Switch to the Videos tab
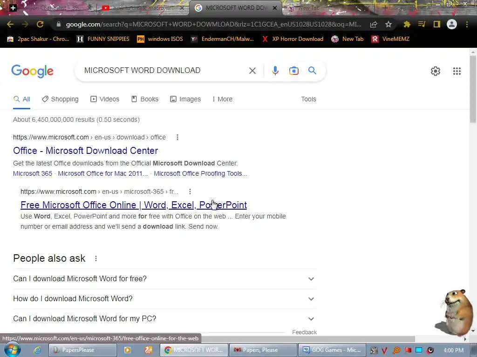This screenshot has height=357, width=477. [x=105, y=99]
